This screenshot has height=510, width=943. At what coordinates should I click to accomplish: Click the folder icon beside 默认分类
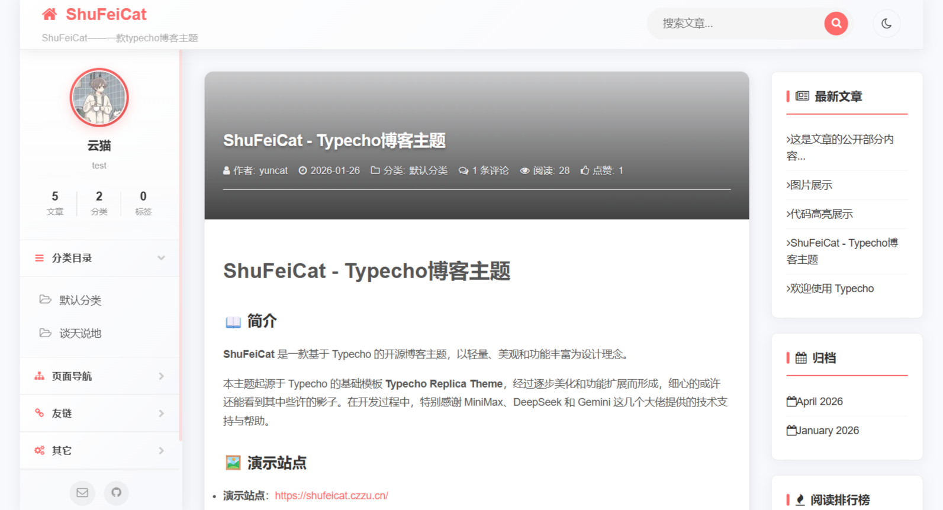tap(45, 299)
